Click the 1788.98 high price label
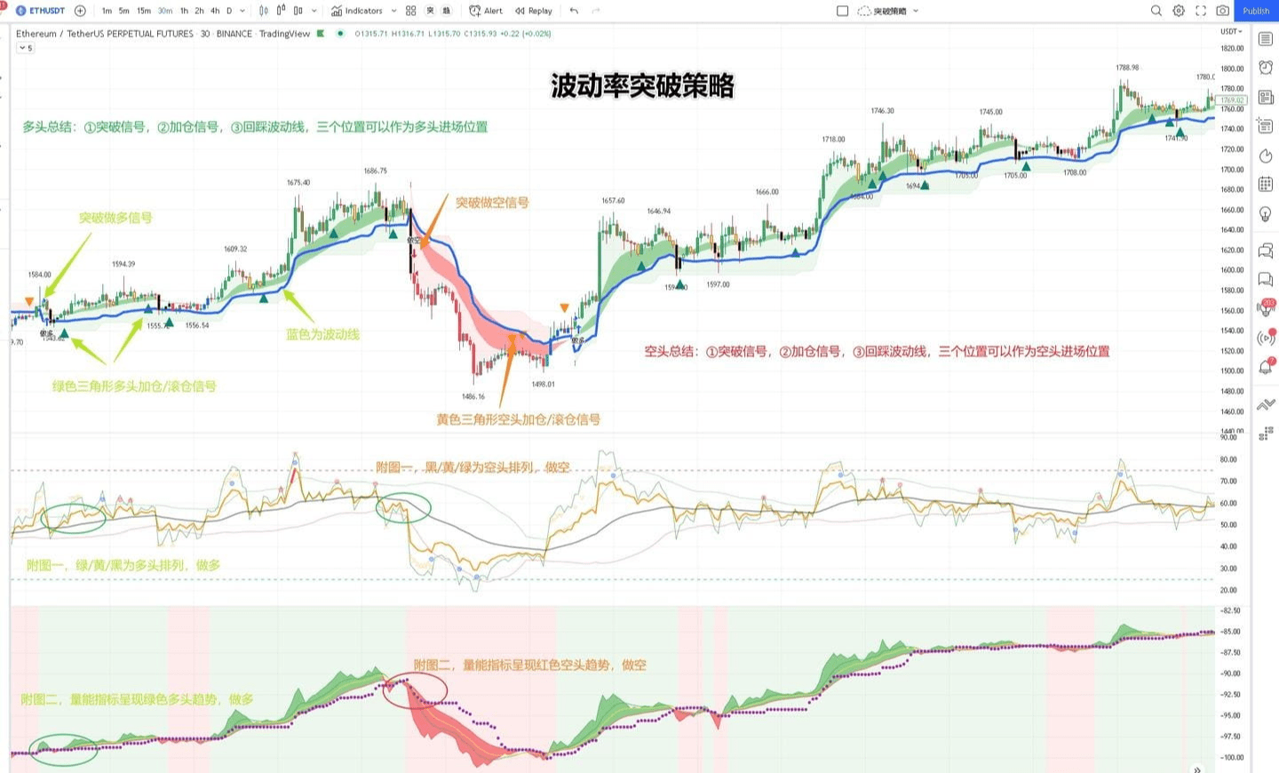 click(1127, 68)
